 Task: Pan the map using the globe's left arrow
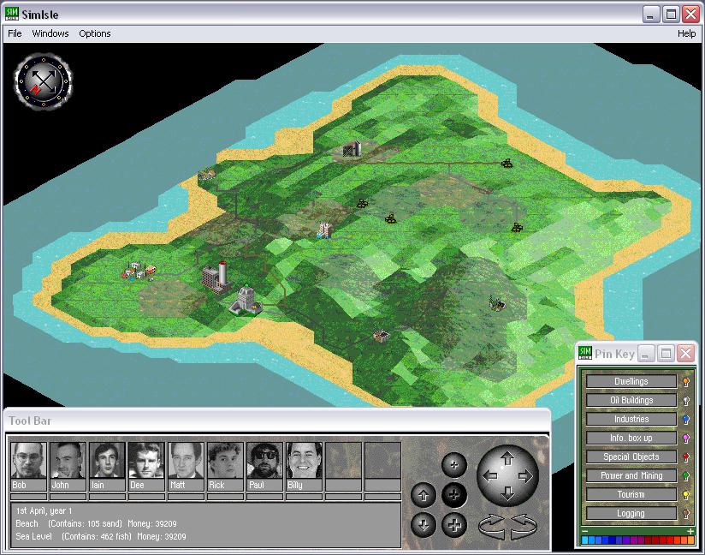tap(489, 476)
